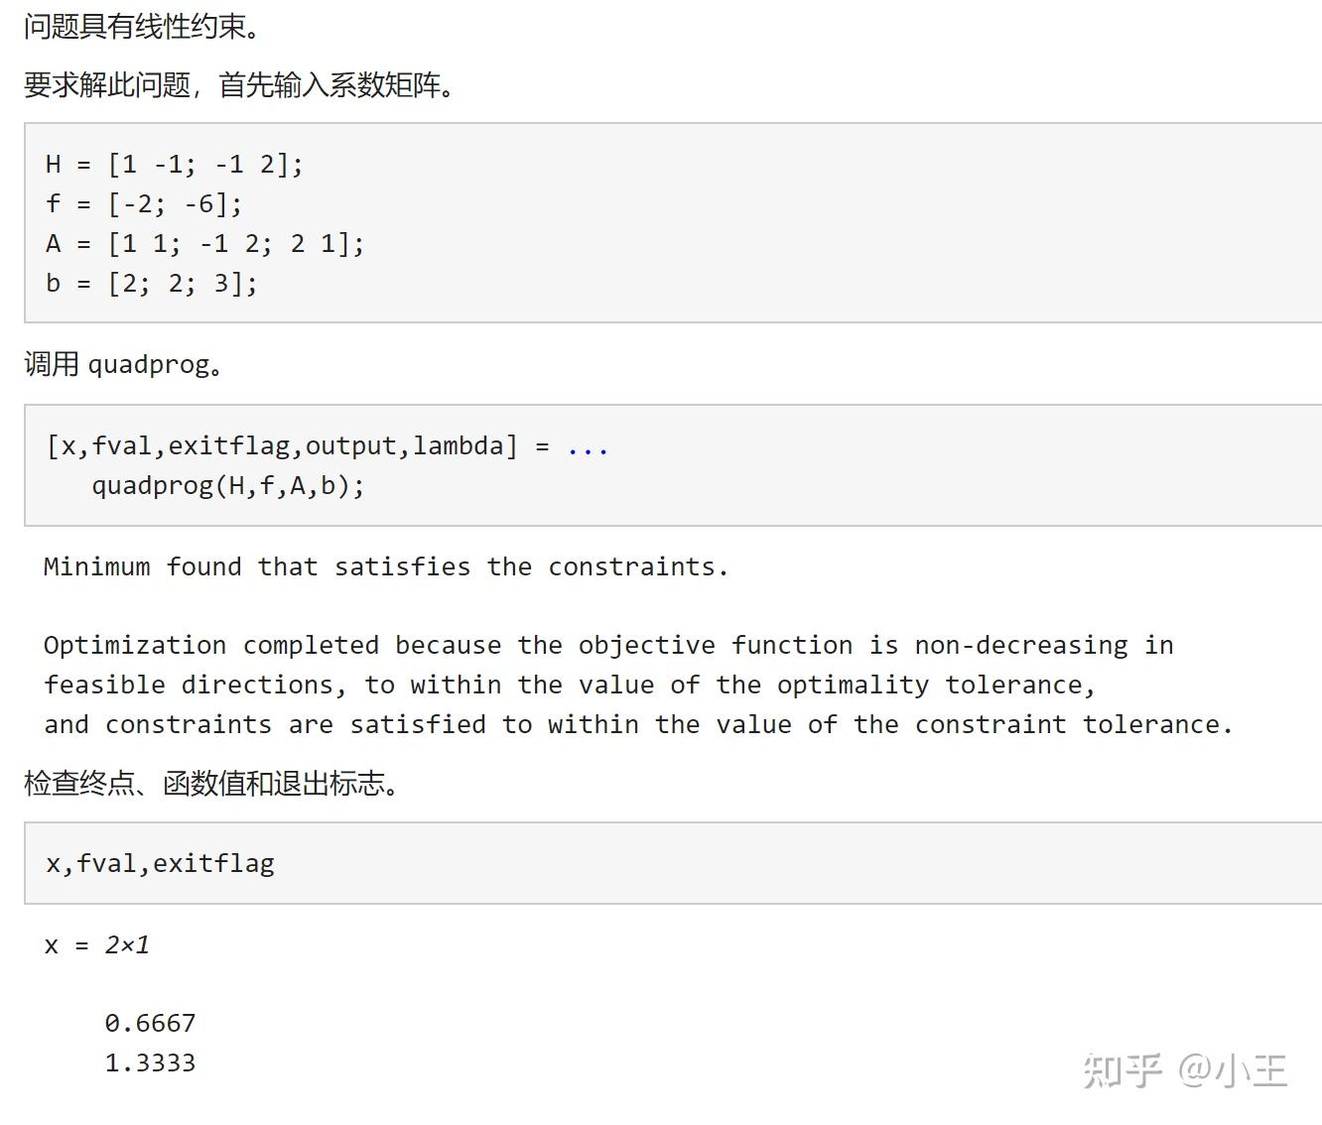Image resolution: width=1322 pixels, height=1125 pixels.
Task: Click the 'feasible directions' output line
Action: tap(569, 685)
